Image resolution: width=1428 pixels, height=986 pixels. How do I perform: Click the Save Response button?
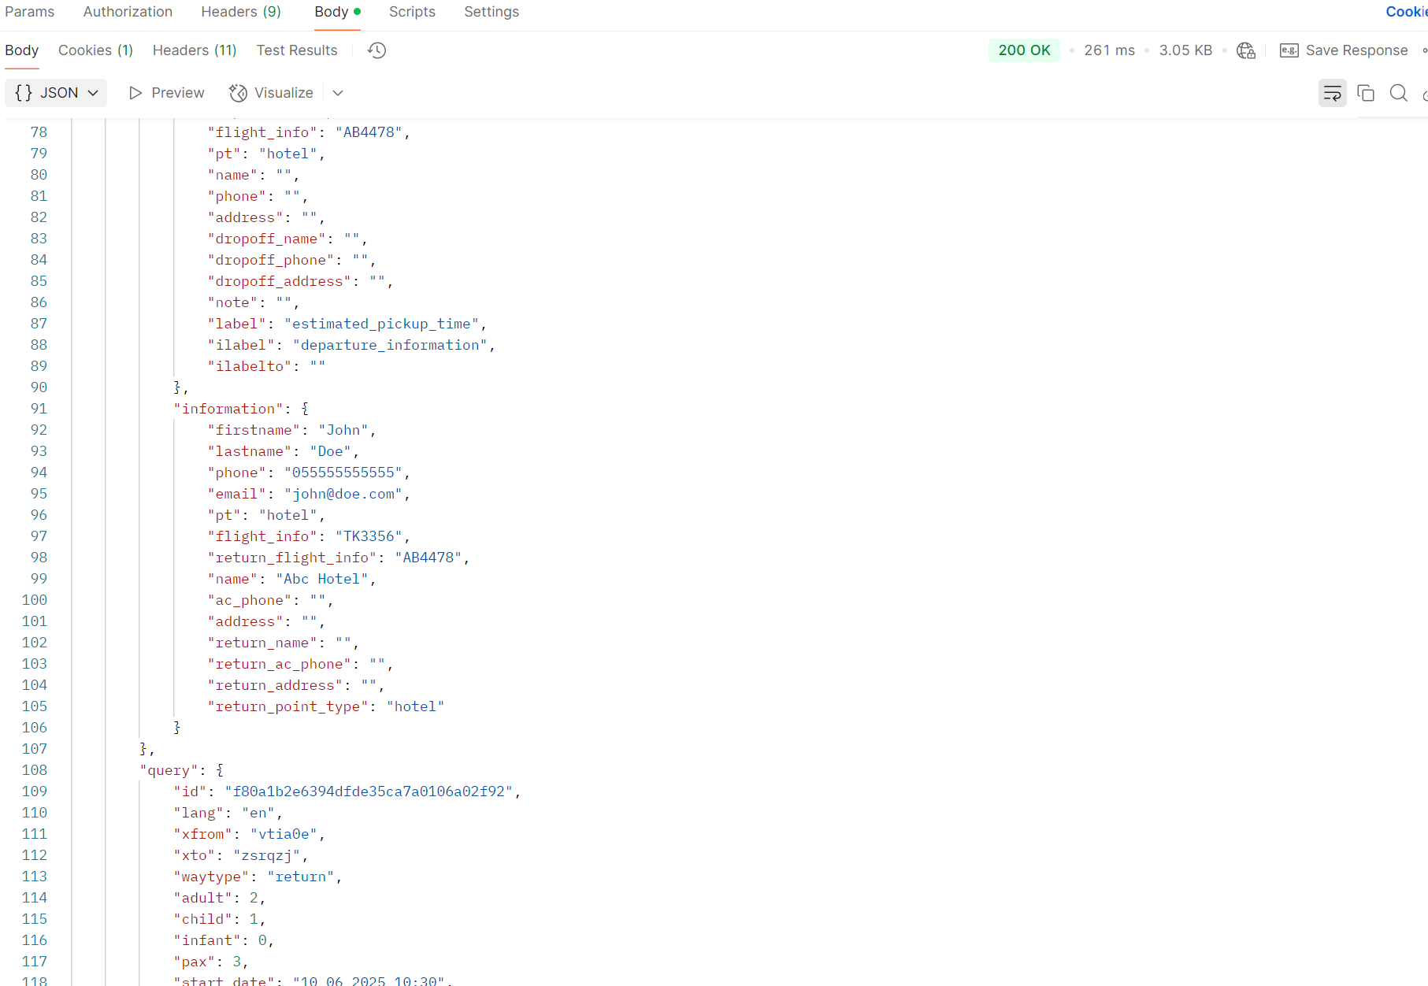(1356, 50)
